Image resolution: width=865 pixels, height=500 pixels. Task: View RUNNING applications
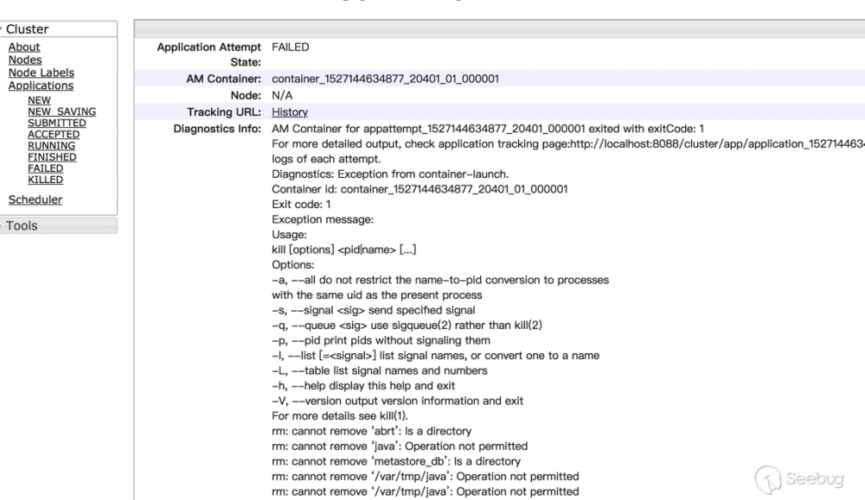click(51, 145)
